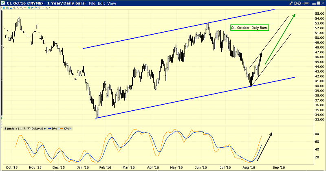
Task: Click the chain link window-linking icon
Action: [297, 3]
